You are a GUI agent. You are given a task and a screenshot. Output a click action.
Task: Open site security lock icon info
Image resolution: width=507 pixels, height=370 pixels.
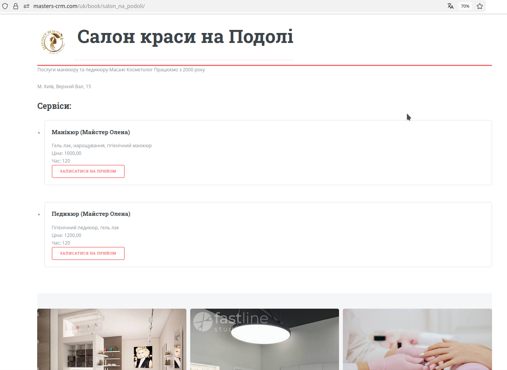pos(16,6)
